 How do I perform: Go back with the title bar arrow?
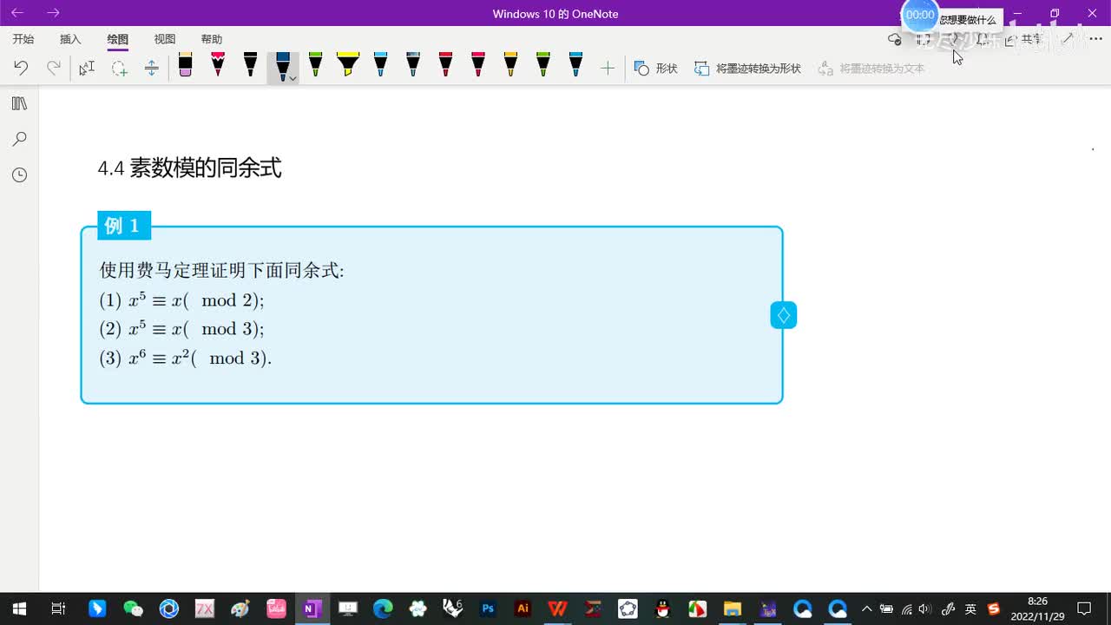[17, 13]
